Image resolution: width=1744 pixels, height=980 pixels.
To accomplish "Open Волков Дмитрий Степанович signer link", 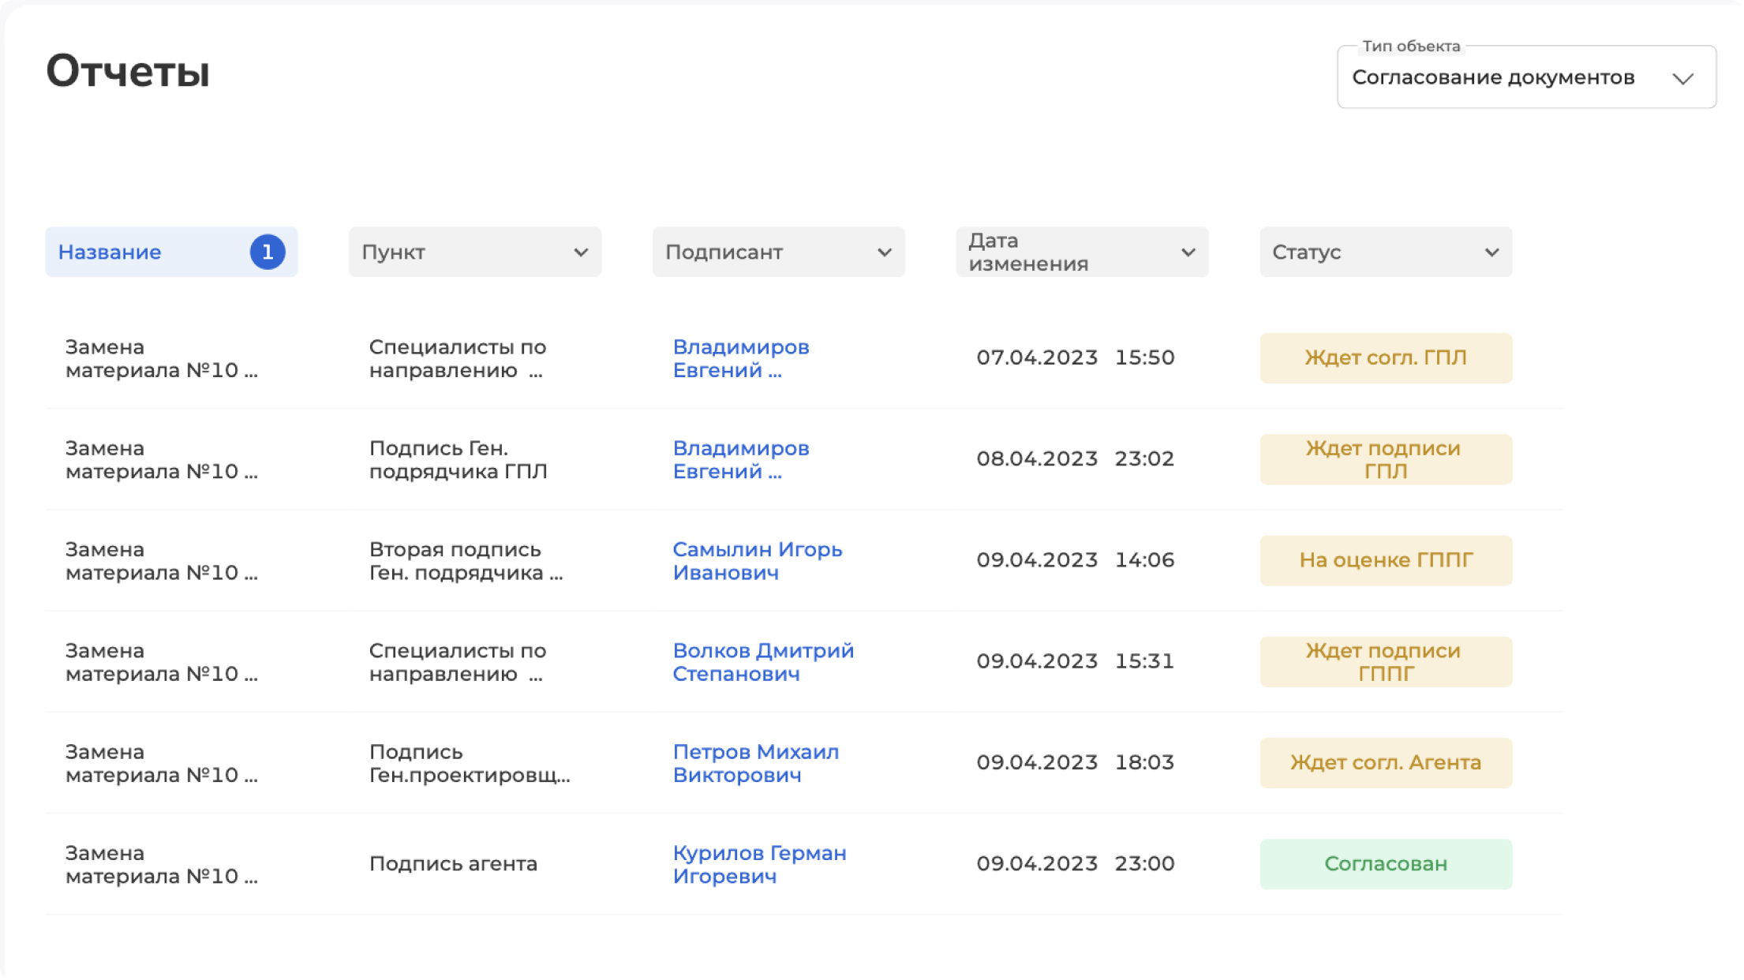I will click(x=762, y=661).
